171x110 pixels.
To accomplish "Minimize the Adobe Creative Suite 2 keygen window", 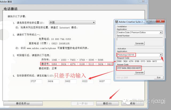I will click(149, 21).
